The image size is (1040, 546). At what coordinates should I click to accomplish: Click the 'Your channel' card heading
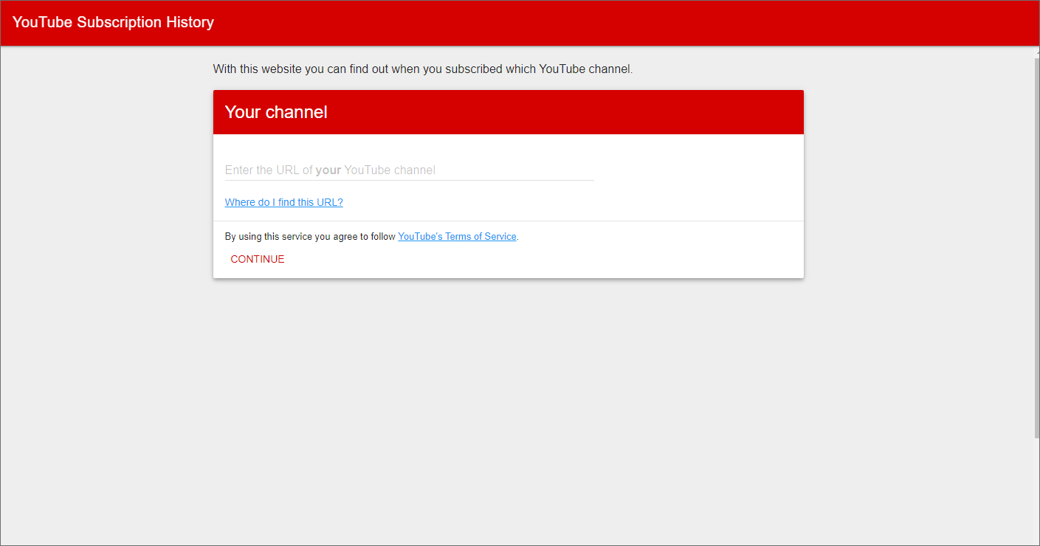(276, 112)
